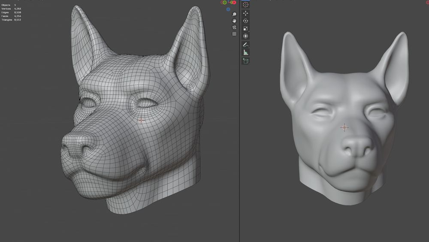Click the 3D cursor on smooth dog's snout
This screenshot has height=242, width=429.
click(344, 127)
